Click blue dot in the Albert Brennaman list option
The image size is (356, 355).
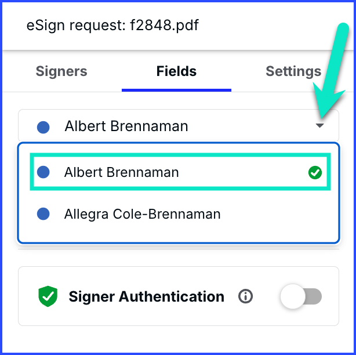(x=43, y=172)
